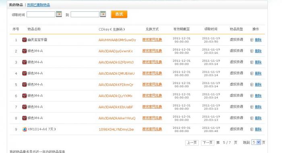Click the item icon in row 7
282x153 pixels.
pyautogui.click(x=24, y=107)
